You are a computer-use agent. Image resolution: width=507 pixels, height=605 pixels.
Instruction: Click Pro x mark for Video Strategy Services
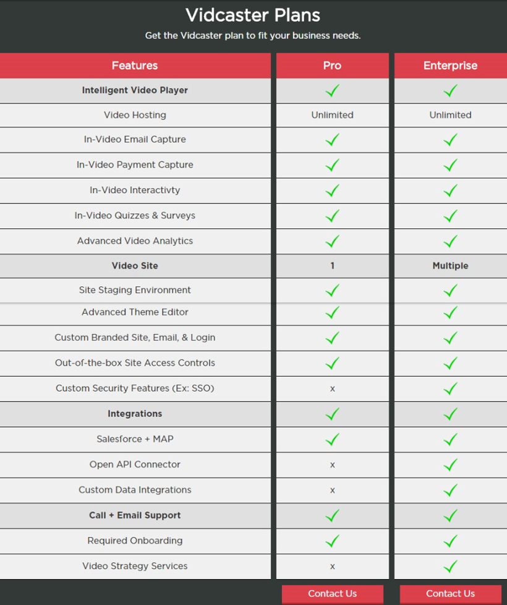coord(333,567)
